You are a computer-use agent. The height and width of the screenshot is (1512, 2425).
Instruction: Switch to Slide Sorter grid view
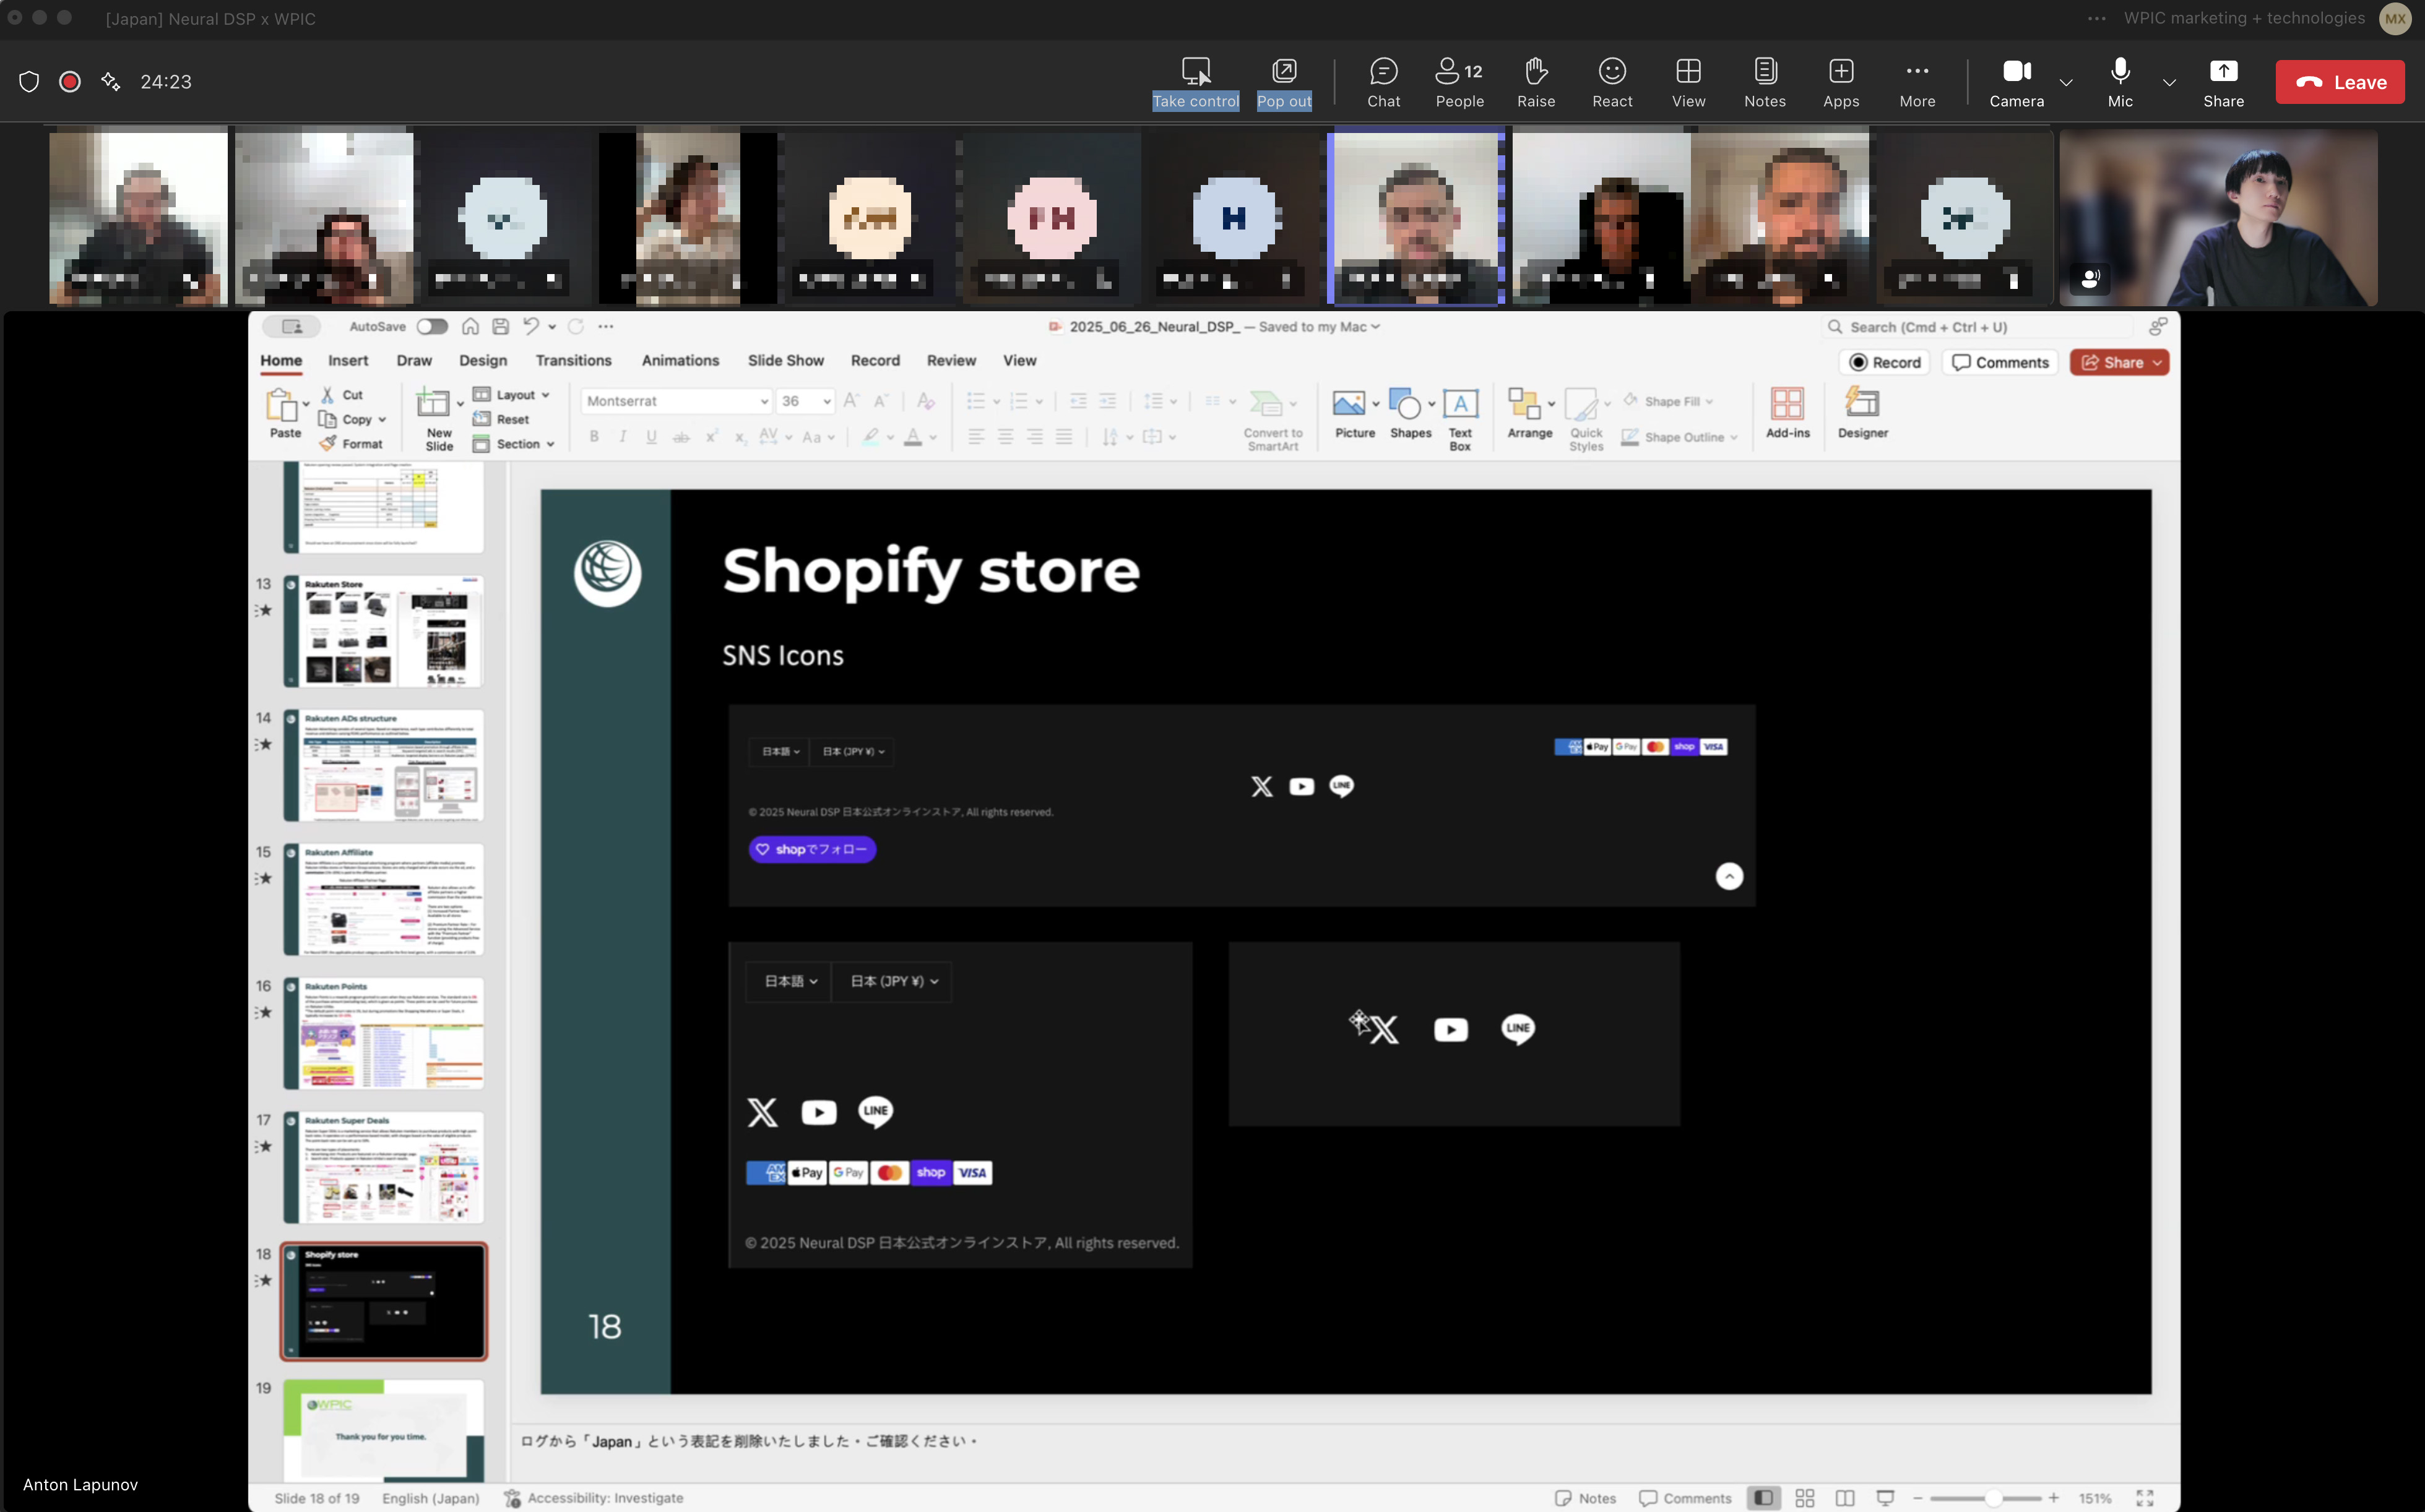point(1805,1498)
